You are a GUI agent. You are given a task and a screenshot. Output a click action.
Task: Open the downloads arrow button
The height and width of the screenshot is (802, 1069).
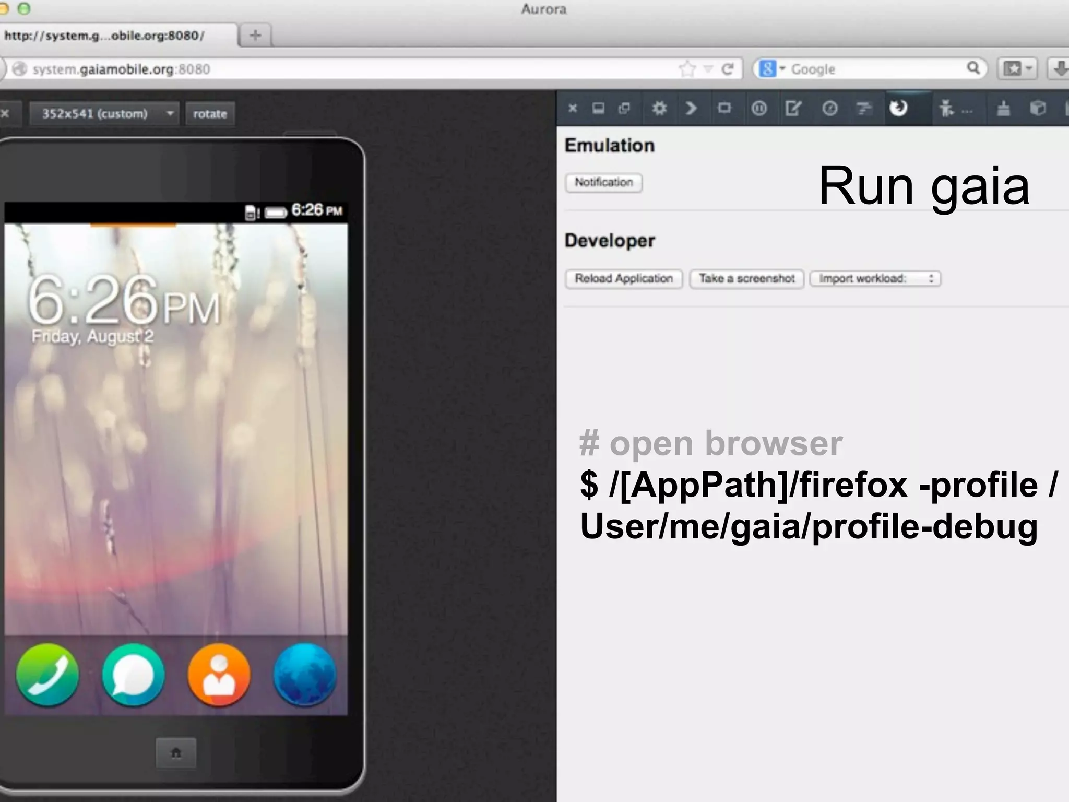[x=1060, y=68]
